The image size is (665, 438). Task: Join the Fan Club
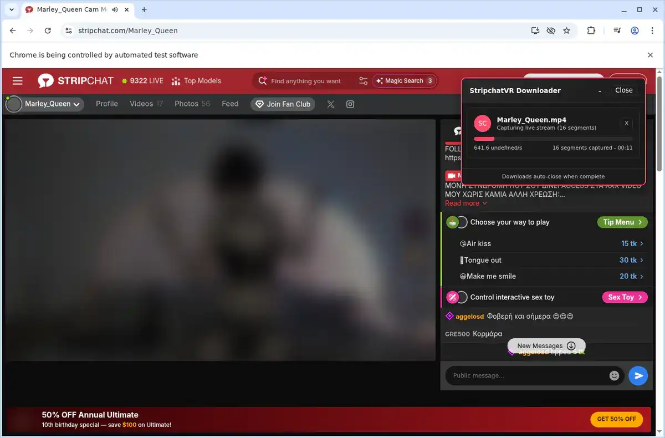click(x=283, y=104)
